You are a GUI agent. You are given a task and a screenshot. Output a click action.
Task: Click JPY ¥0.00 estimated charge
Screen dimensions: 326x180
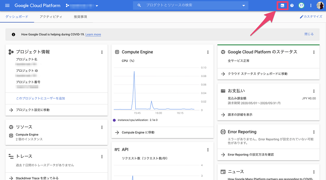pos(309,99)
